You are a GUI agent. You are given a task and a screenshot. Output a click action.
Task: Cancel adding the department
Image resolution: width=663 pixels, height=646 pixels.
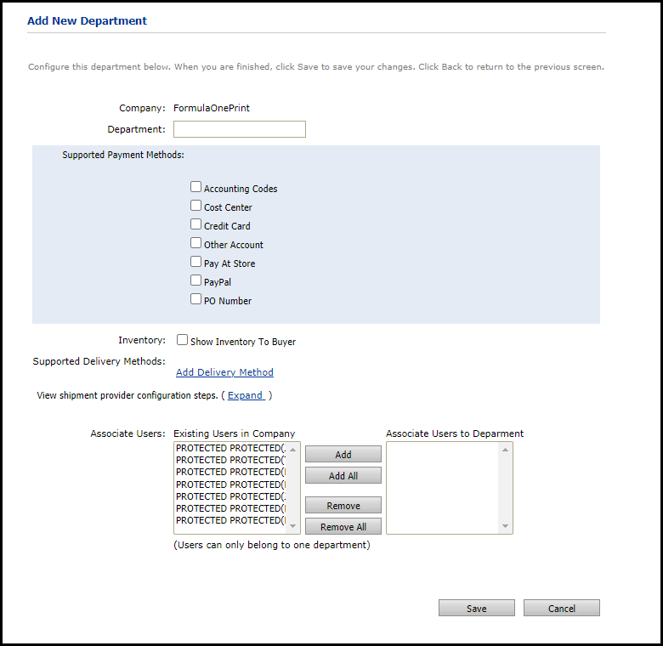[561, 609]
